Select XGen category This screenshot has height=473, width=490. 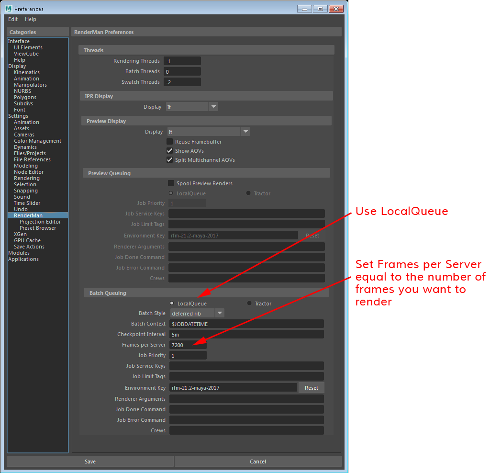[x=20, y=234]
